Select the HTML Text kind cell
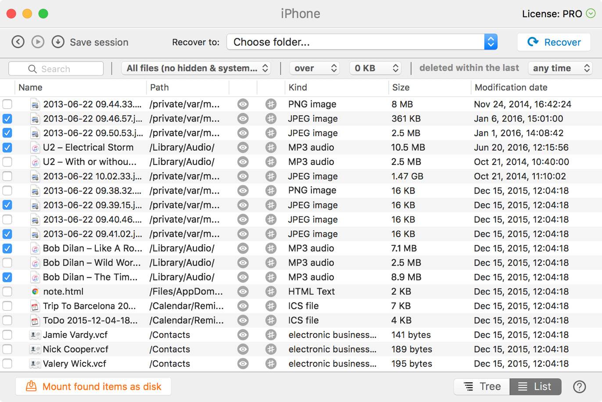 click(x=312, y=291)
